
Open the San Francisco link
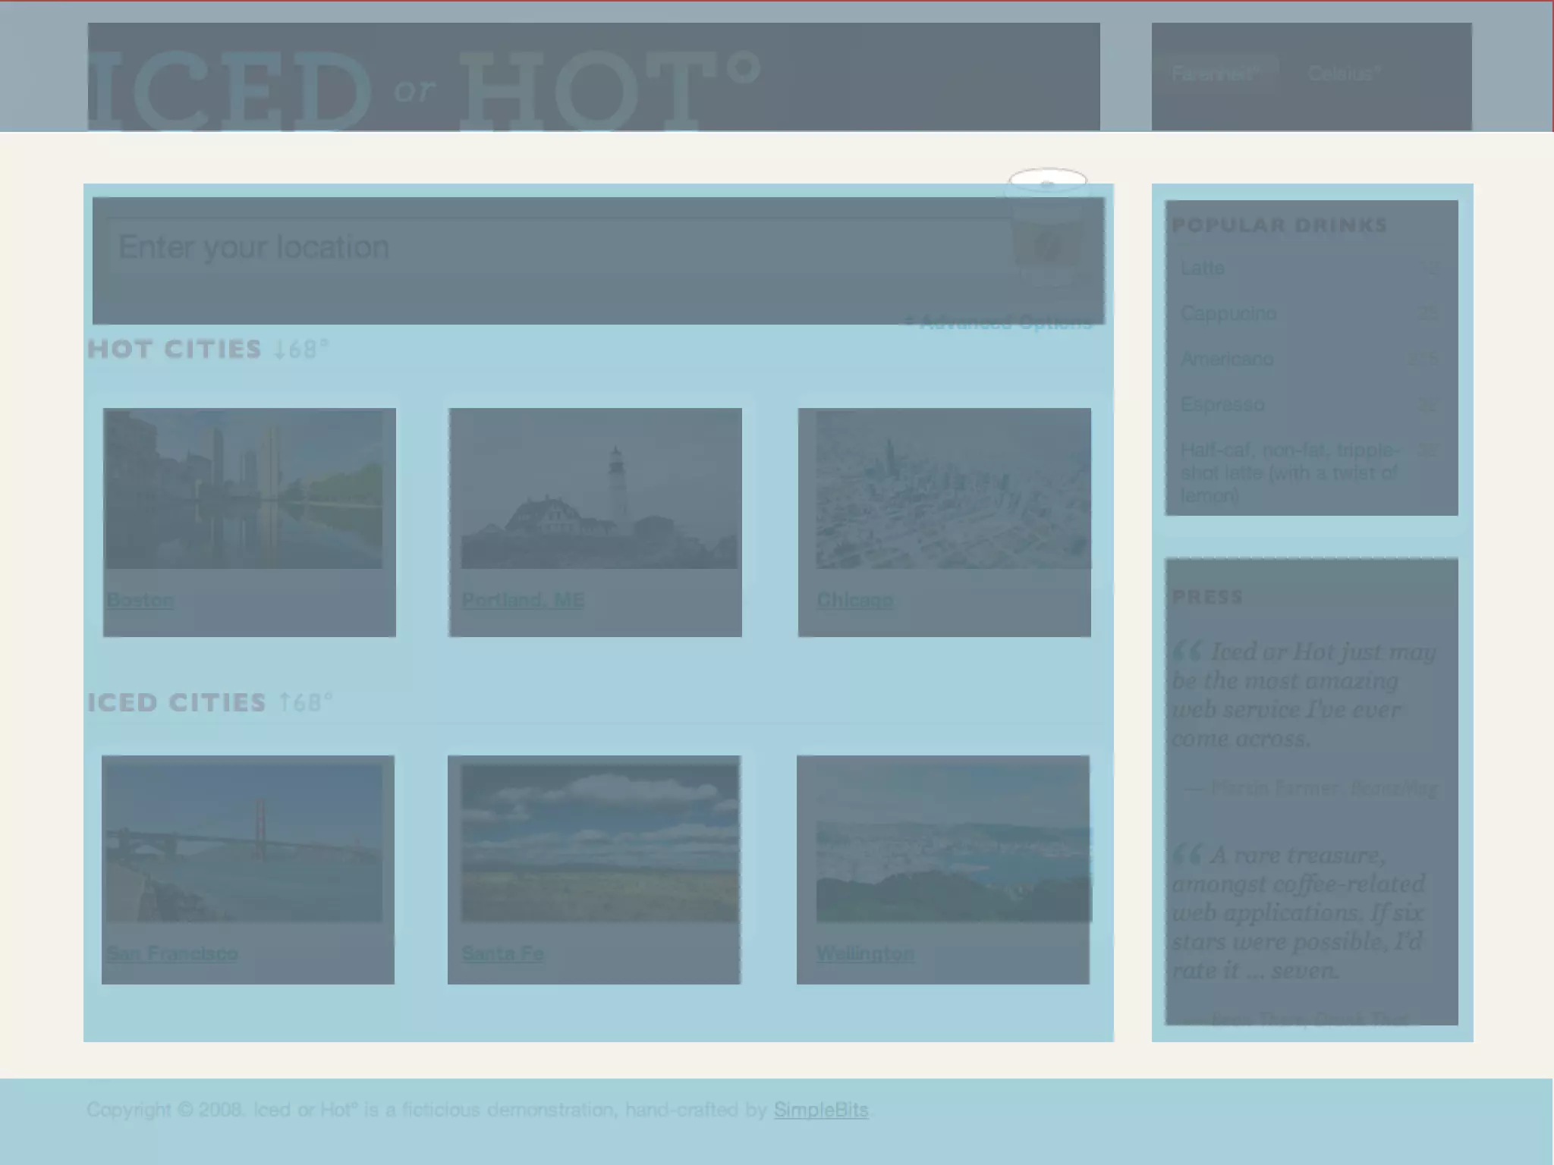pos(172,953)
